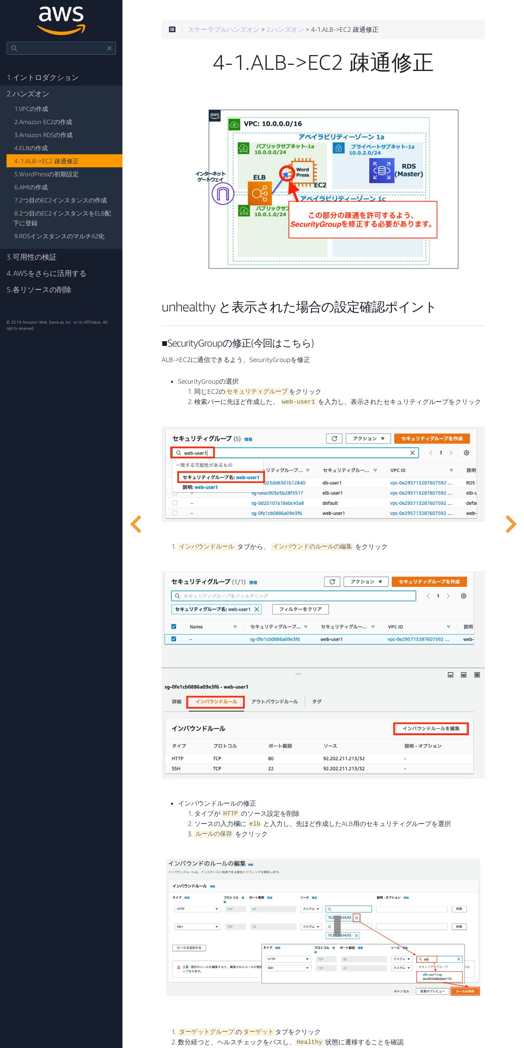Clear the sidebar search with the X icon

pyautogui.click(x=109, y=48)
